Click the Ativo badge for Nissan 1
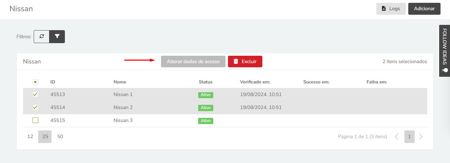 (x=206, y=95)
